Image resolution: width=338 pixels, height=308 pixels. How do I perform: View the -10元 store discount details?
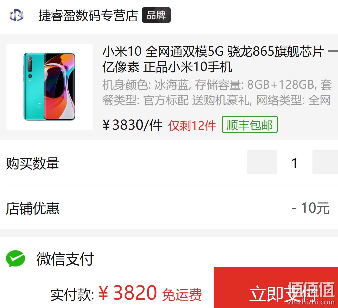(x=310, y=208)
